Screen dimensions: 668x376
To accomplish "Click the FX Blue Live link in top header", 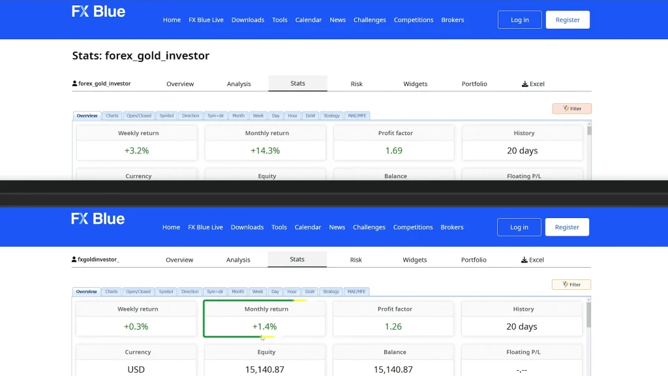I will pyautogui.click(x=205, y=20).
